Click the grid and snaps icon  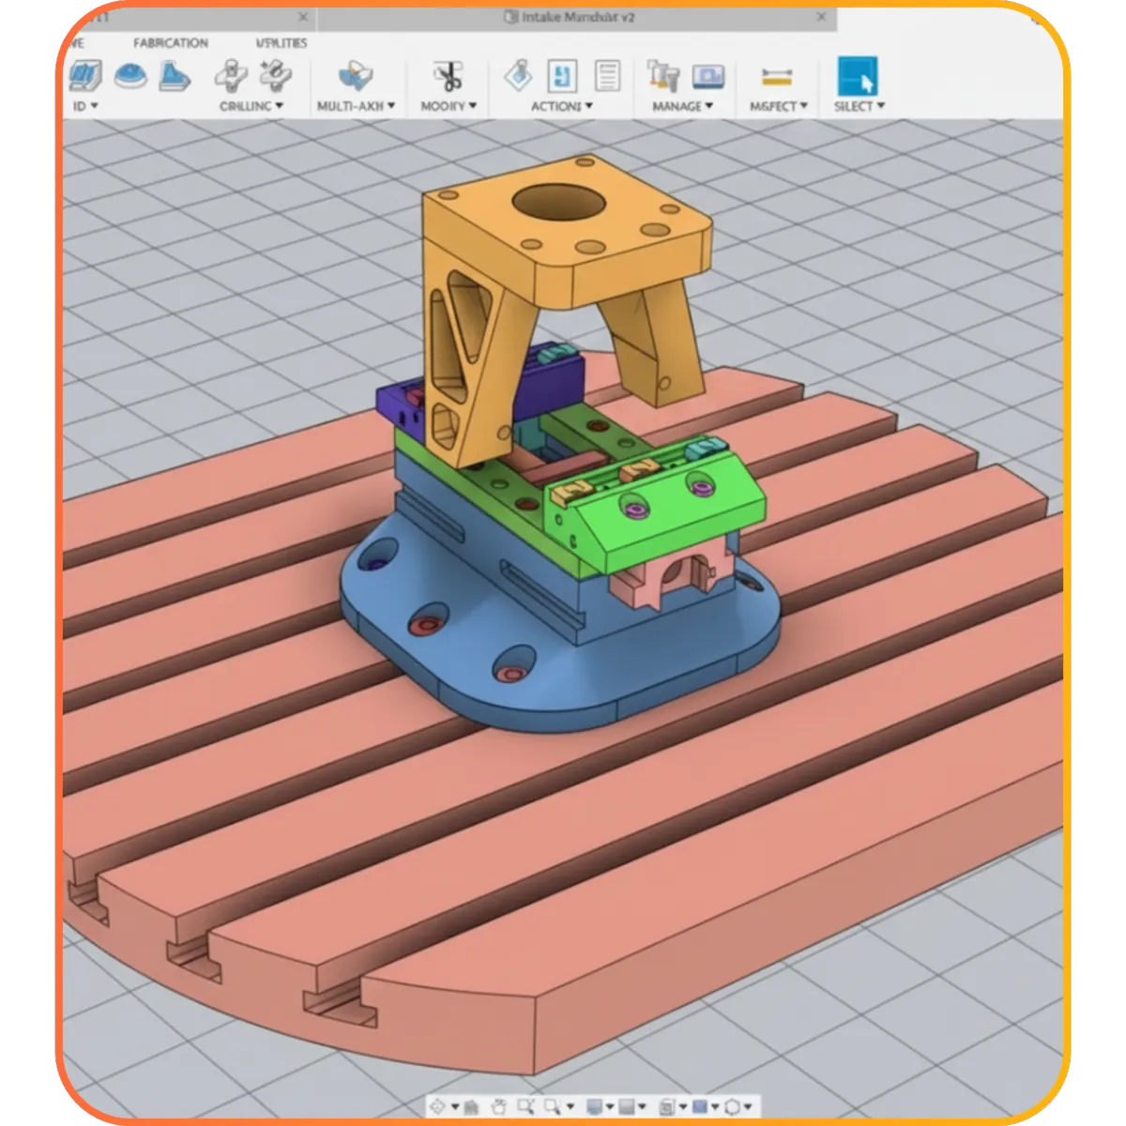[667, 1107]
